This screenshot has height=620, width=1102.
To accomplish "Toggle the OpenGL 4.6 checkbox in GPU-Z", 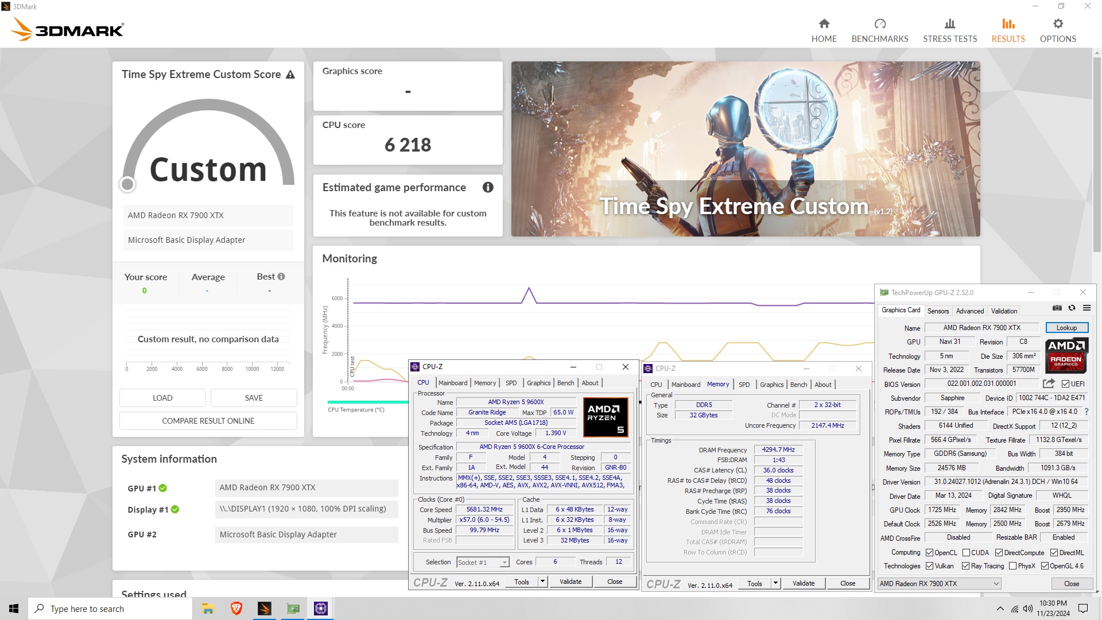I will (x=1045, y=566).
